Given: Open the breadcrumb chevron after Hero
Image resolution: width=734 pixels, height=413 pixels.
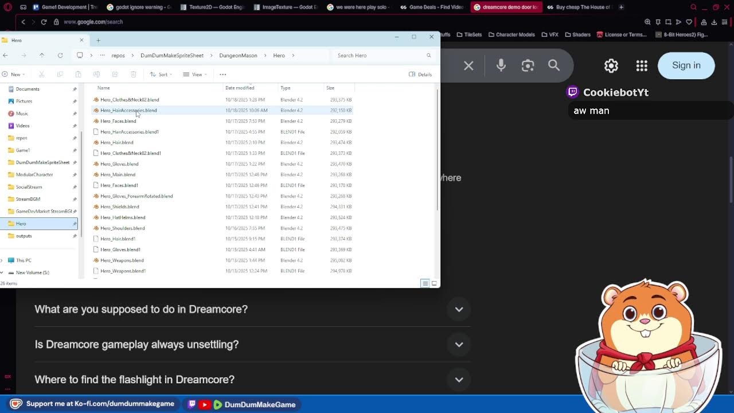Looking at the screenshot, I should 293,56.
